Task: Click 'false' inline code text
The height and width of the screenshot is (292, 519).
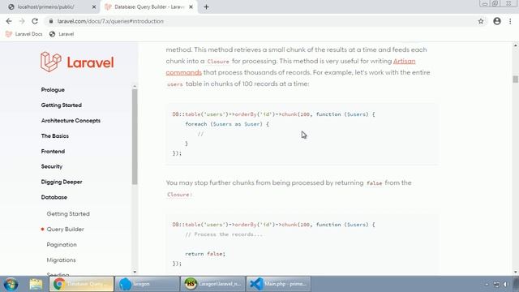Action: 375,183
